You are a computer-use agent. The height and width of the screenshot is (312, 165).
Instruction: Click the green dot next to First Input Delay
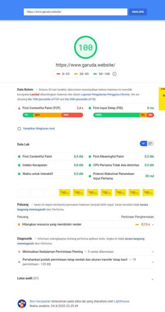click(x=90, y=108)
